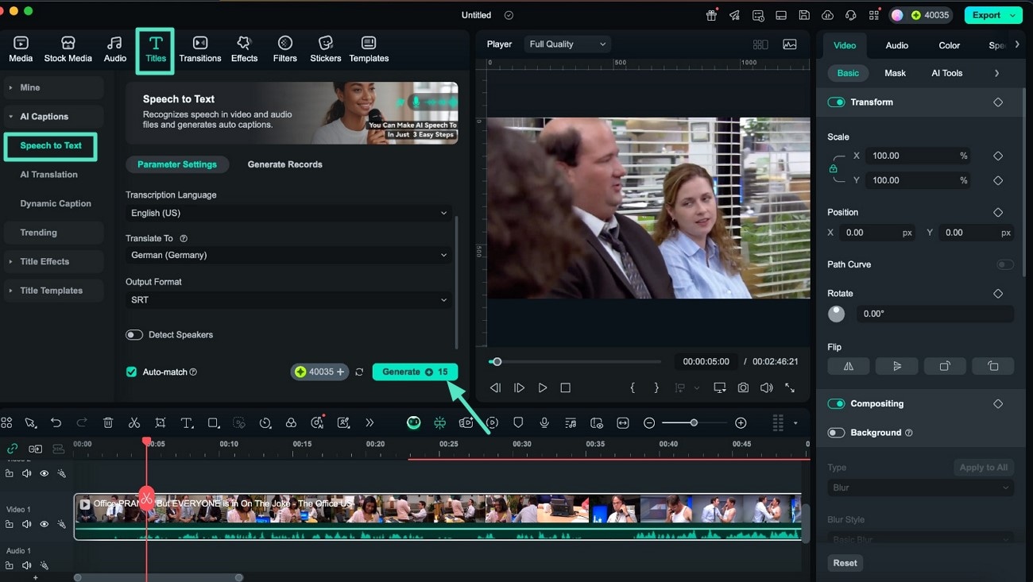Open the Full Quality dropdown
This screenshot has width=1033, height=582.
click(567, 44)
